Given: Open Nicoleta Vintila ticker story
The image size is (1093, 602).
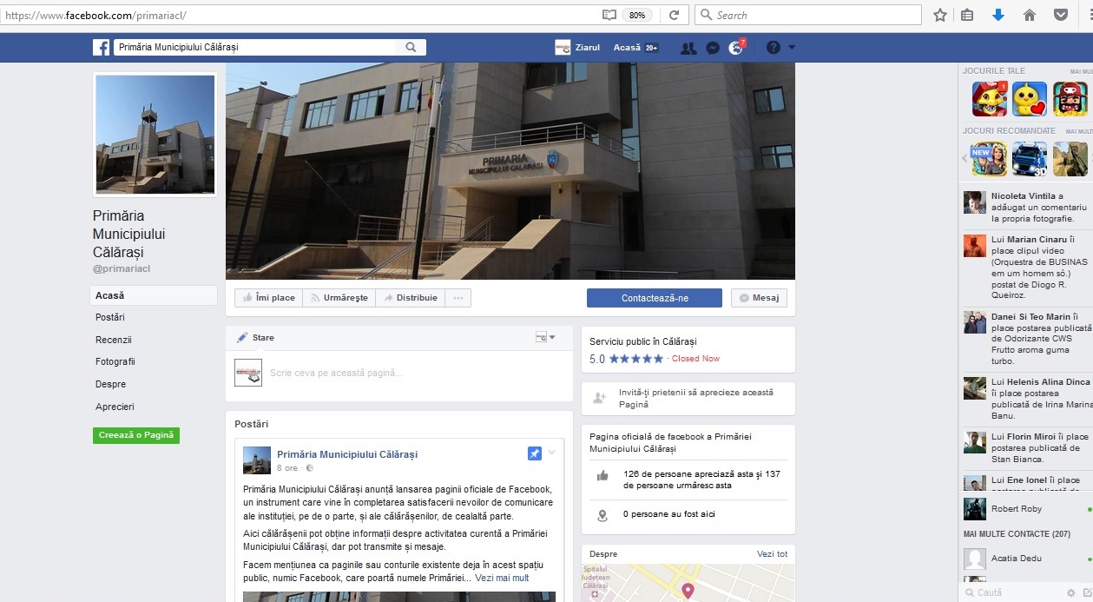Looking at the screenshot, I should tap(1027, 208).
